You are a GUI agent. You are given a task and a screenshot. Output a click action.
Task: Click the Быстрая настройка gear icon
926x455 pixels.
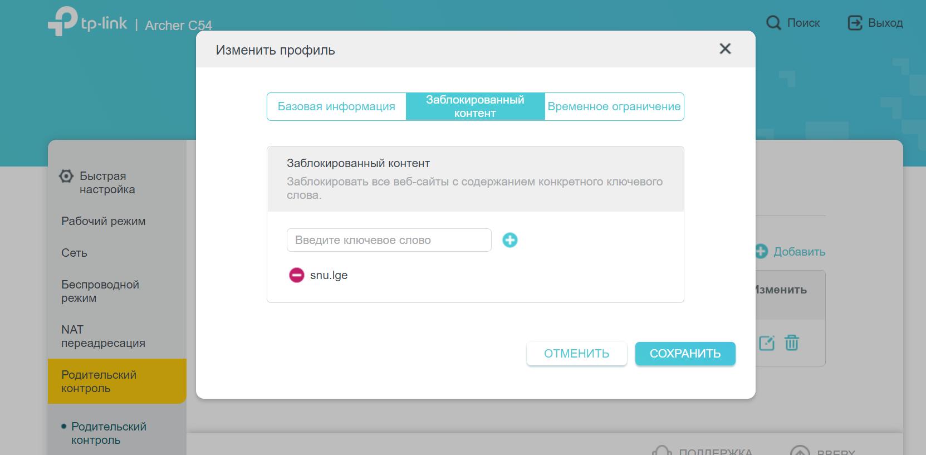click(66, 177)
